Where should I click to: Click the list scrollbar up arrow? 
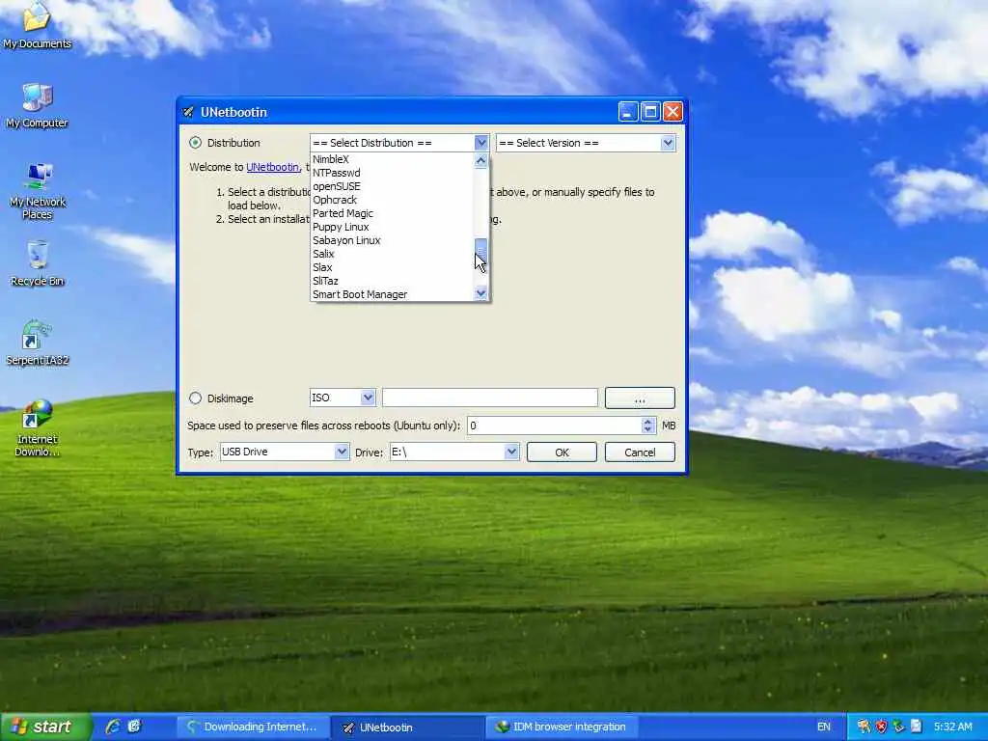(481, 161)
